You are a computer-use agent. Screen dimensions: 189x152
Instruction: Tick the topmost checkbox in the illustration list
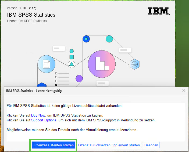coord(56,73)
